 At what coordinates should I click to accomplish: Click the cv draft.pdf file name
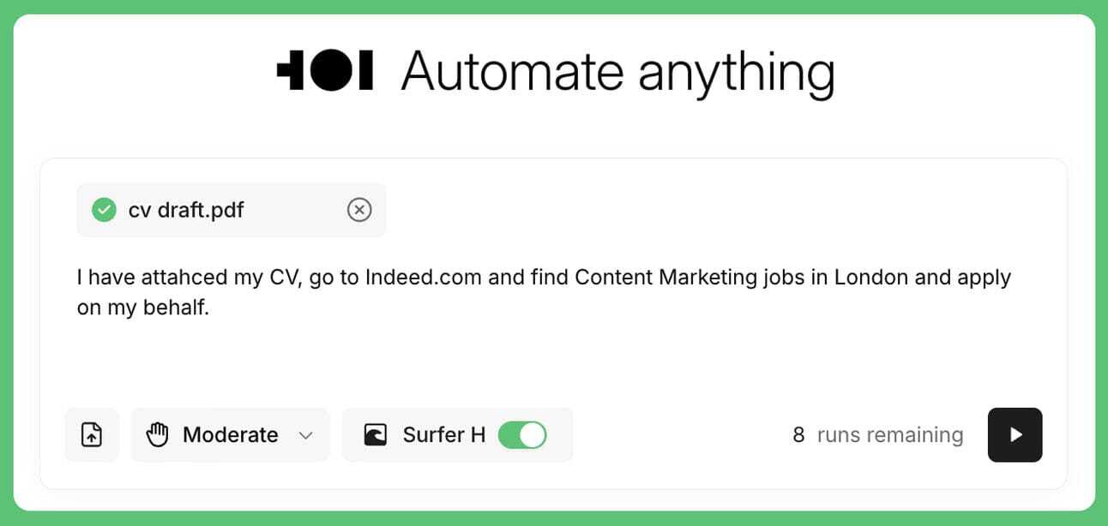[186, 209]
